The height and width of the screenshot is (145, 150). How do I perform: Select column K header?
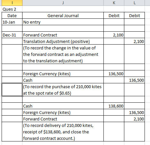[x=114, y=3]
